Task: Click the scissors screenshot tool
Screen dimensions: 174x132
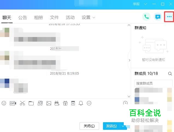Action: click(x=22, y=103)
